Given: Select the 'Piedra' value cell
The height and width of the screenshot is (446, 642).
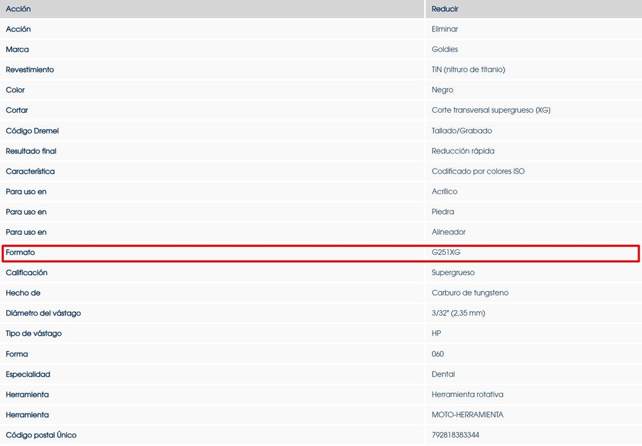Looking at the screenshot, I should tap(443, 212).
